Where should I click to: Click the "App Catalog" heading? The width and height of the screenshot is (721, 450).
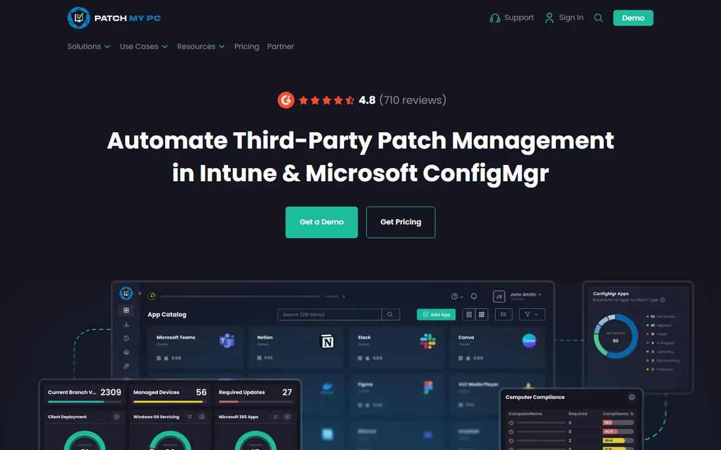tap(167, 315)
